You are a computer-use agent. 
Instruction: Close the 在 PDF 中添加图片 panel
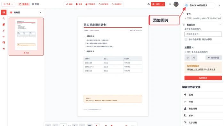219,5
